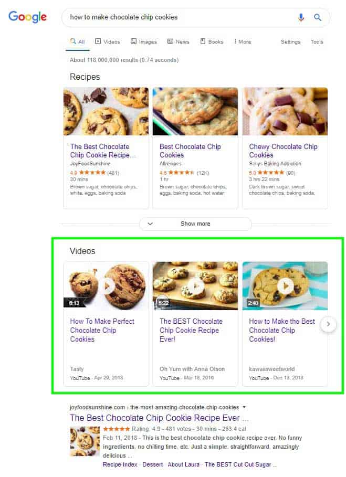This screenshot has width=346, height=477.
Task: Click the voice search microphone icon
Action: point(301,17)
